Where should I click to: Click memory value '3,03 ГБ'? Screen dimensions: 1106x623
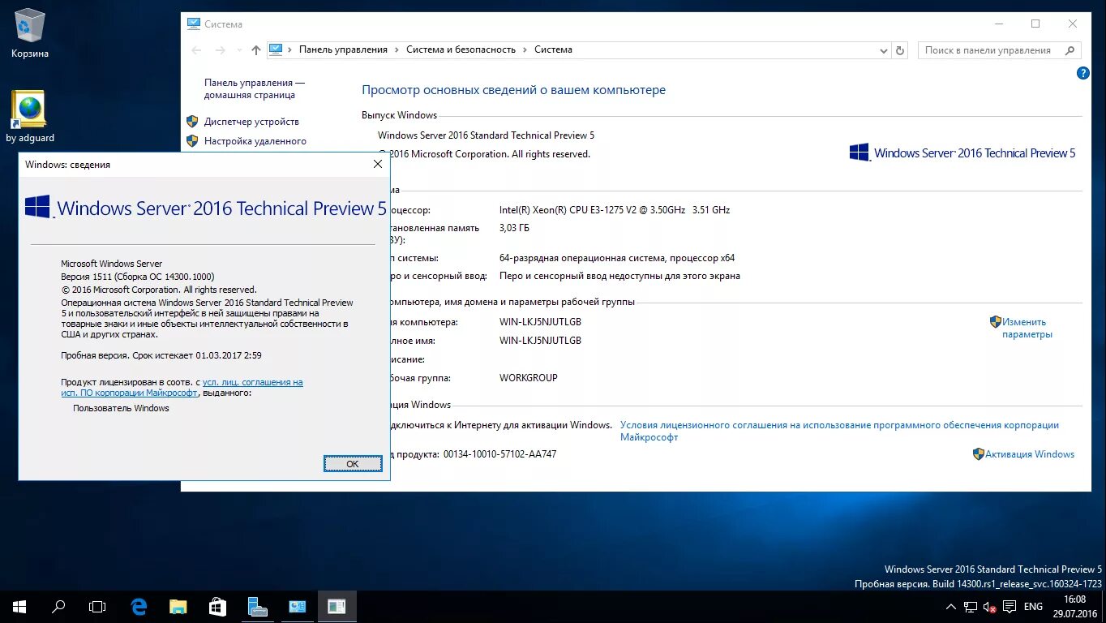[513, 229]
